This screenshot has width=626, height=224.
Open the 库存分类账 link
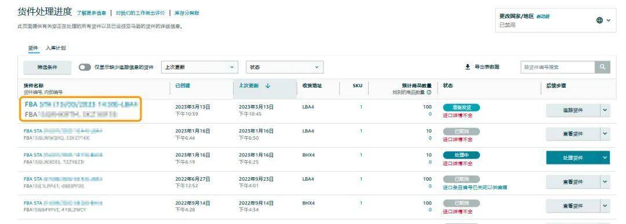pyautogui.click(x=187, y=13)
